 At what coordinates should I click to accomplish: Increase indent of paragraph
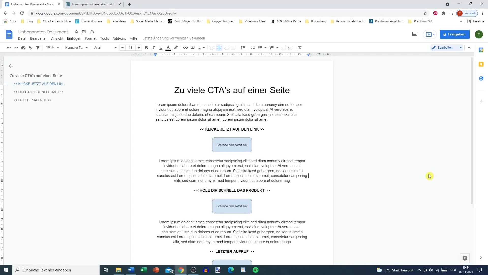290,48
